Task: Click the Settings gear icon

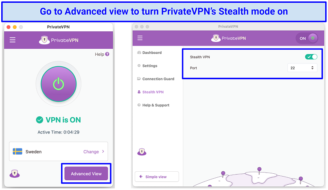Action: coord(139,66)
